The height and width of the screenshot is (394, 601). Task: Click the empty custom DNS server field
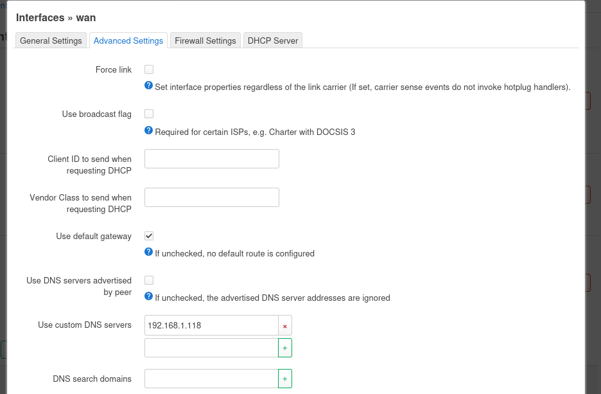211,348
